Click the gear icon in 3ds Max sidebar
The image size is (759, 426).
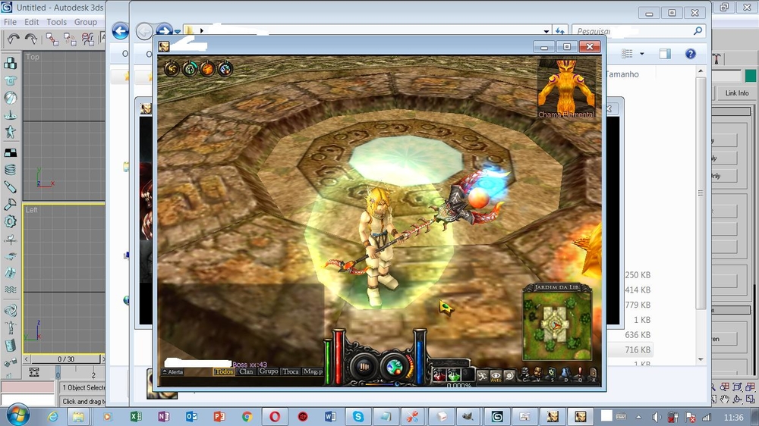[10, 221]
